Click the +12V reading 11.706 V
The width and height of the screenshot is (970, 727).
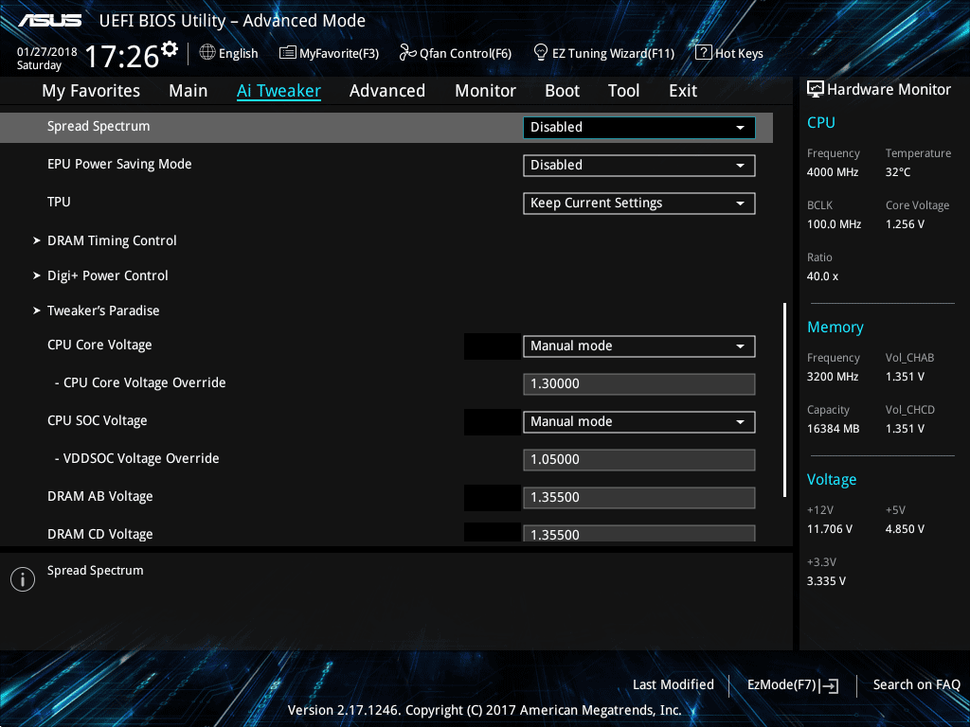coord(830,529)
